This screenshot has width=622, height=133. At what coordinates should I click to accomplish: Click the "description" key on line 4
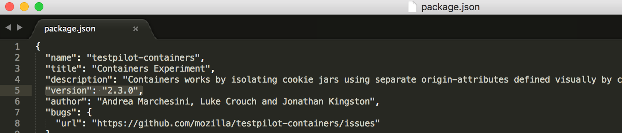pyautogui.click(x=79, y=80)
